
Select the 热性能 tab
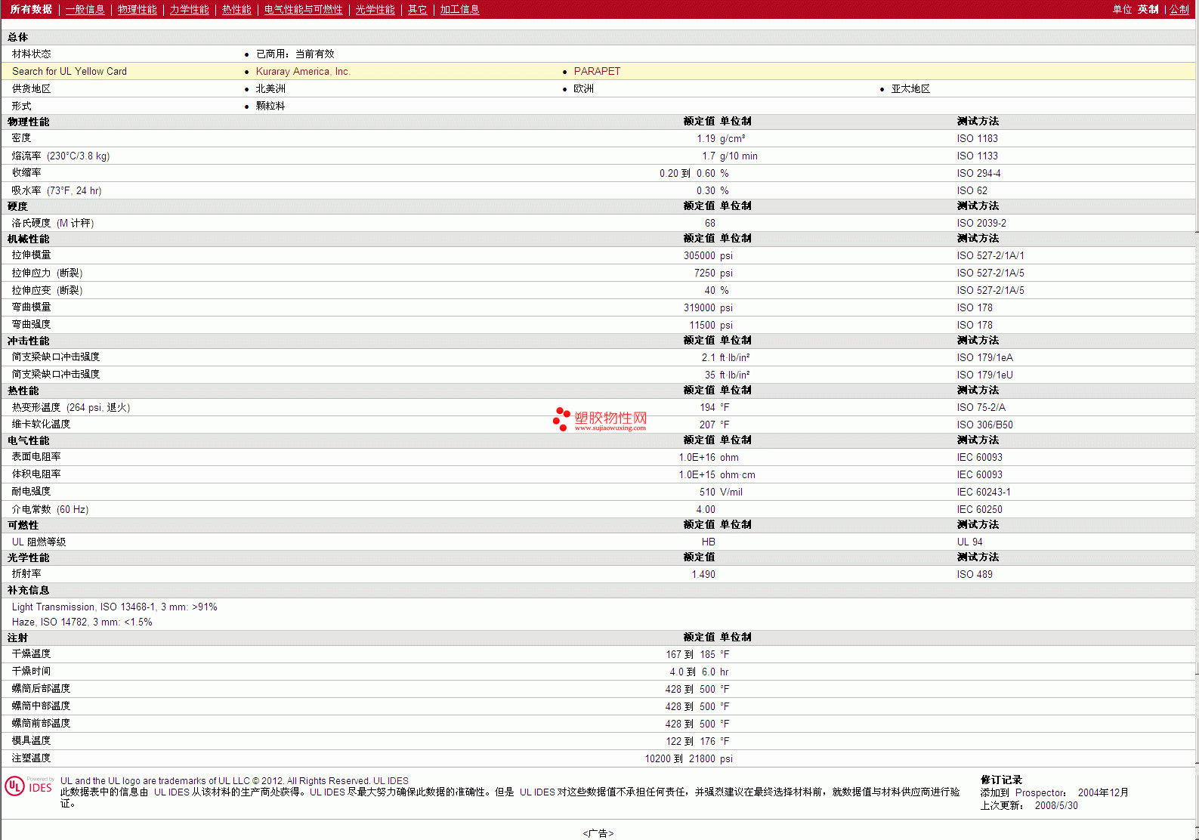pyautogui.click(x=236, y=9)
